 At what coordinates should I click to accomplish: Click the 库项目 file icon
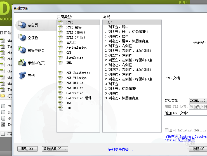pyautogui.click(x=61, y=42)
